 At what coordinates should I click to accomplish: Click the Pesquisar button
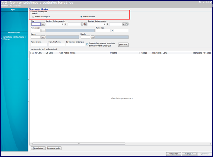click(x=123, y=45)
